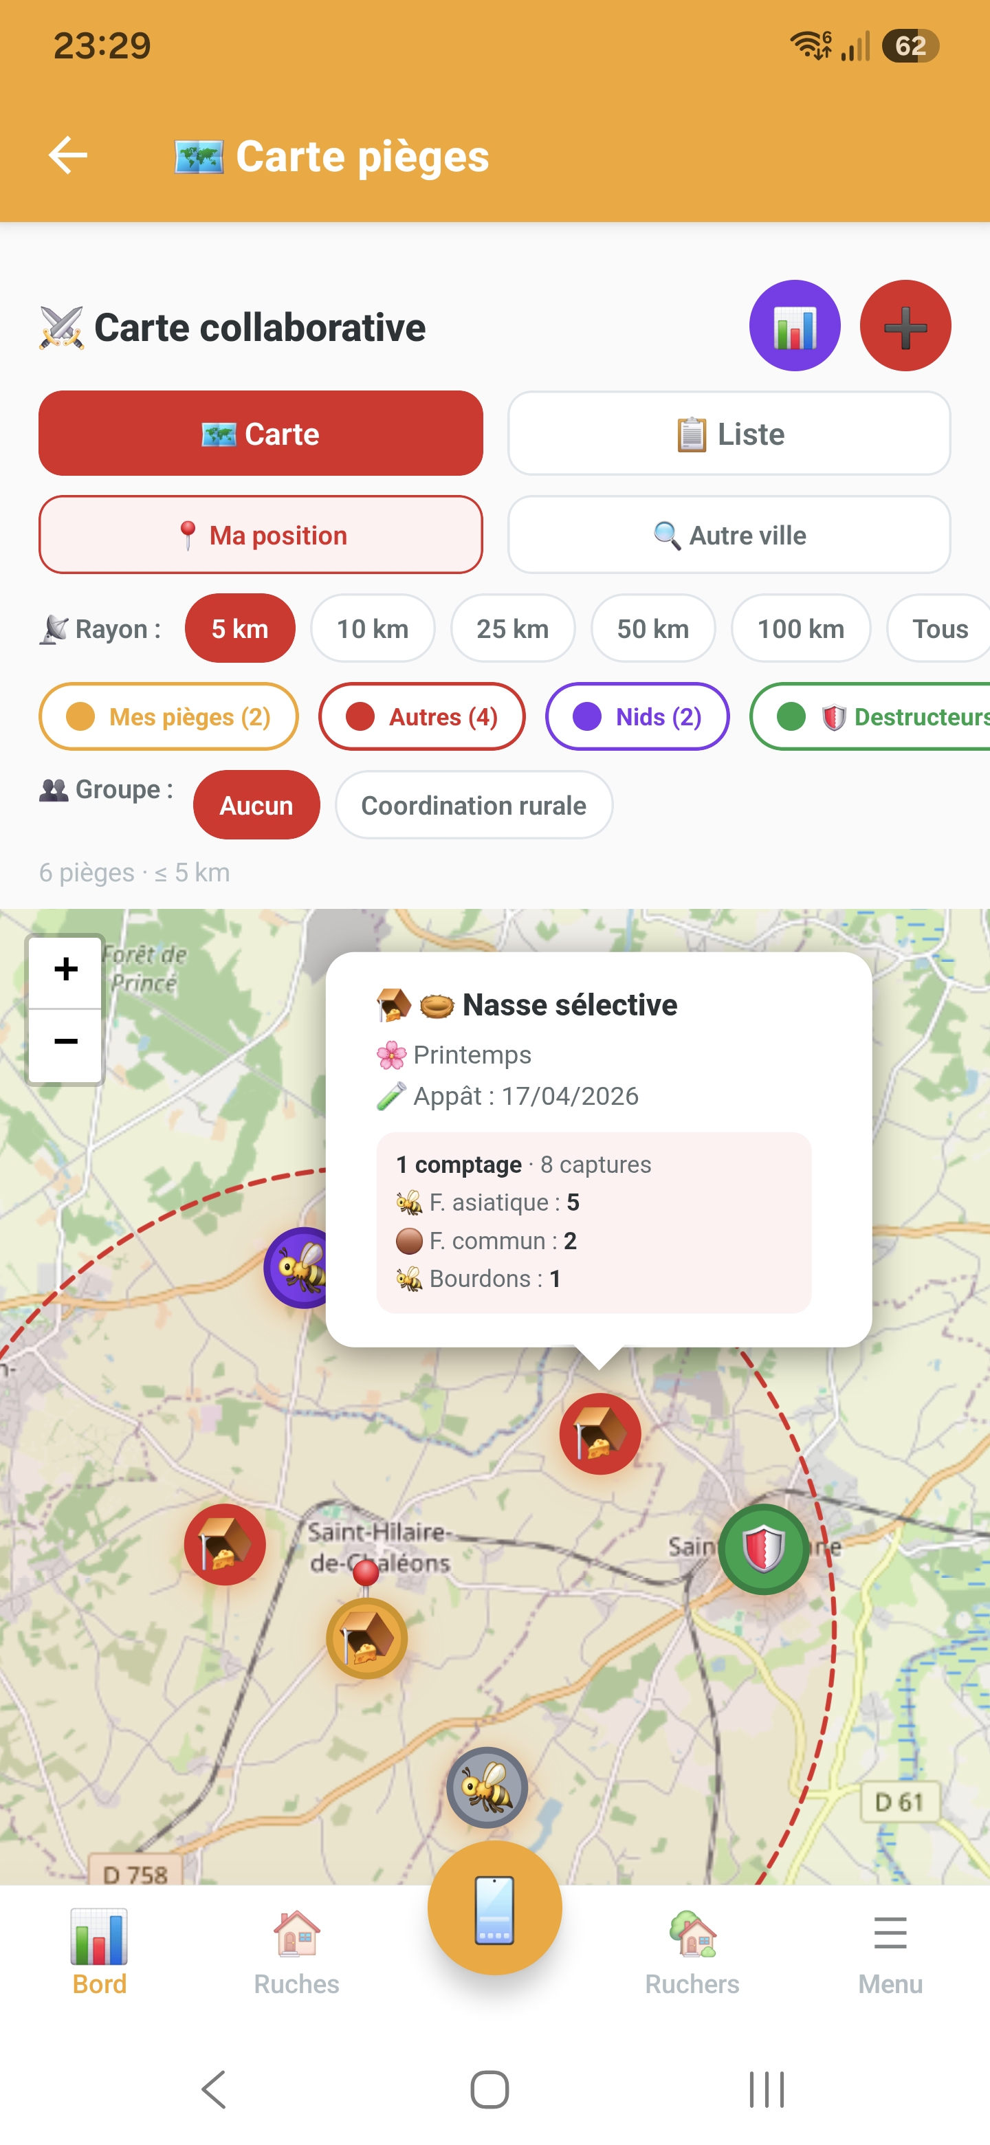The image size is (990, 2145).
Task: Toggle Destructeurs filter
Action: point(871,717)
